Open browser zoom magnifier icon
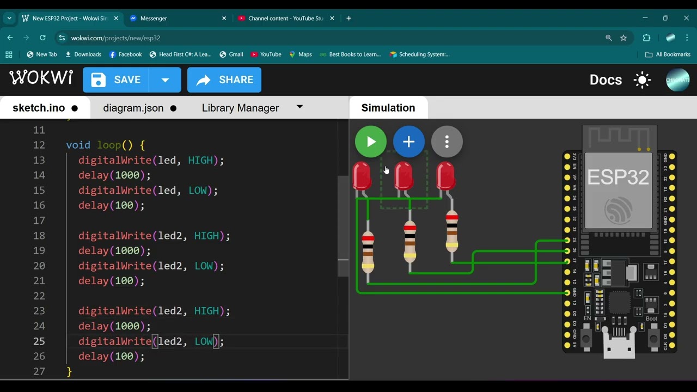This screenshot has width=697, height=392. point(609,38)
